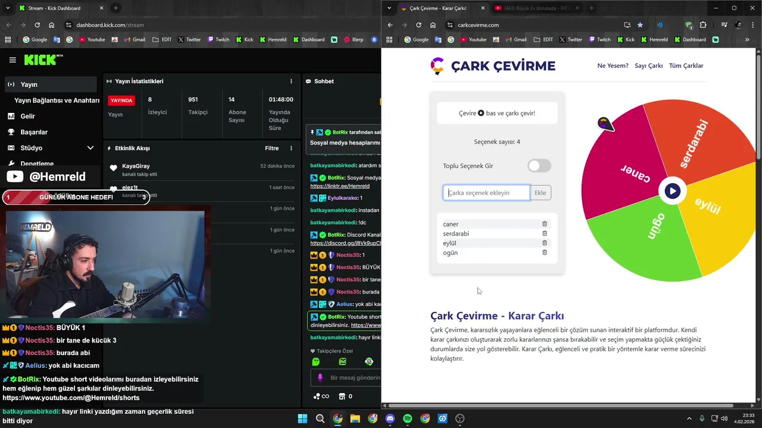This screenshot has height=428, width=762.
Task: Pick the third green emote in chat
Action: [369, 361]
